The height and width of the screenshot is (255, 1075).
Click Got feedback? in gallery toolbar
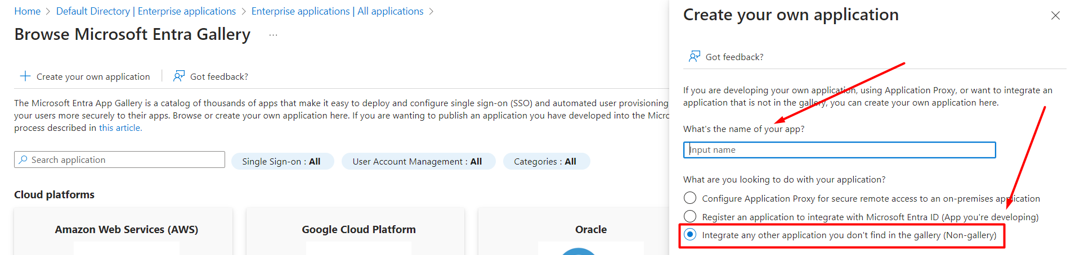(x=210, y=76)
